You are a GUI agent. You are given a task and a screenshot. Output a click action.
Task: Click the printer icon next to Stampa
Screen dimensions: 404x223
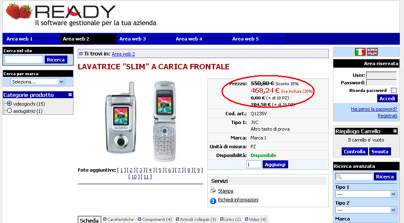click(213, 190)
